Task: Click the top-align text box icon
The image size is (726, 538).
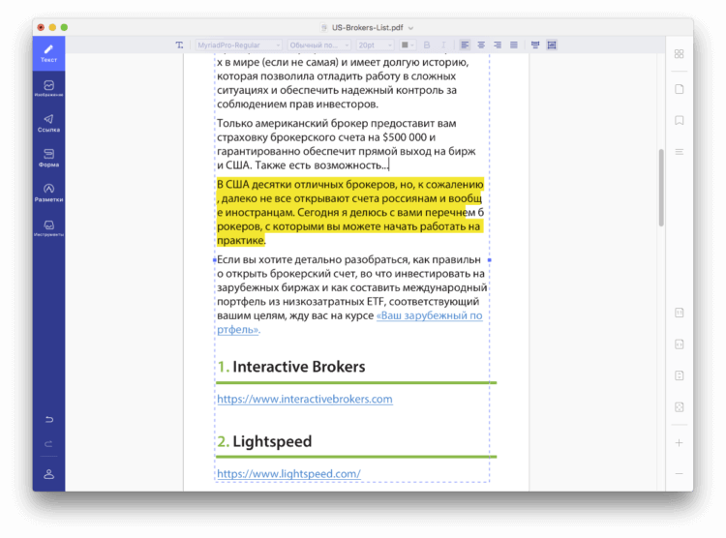Action: coord(535,45)
